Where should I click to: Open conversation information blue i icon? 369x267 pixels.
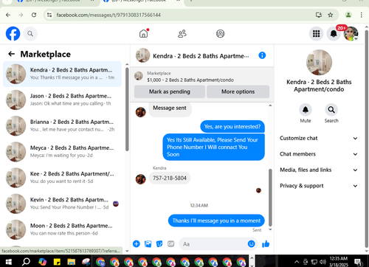[262, 55]
